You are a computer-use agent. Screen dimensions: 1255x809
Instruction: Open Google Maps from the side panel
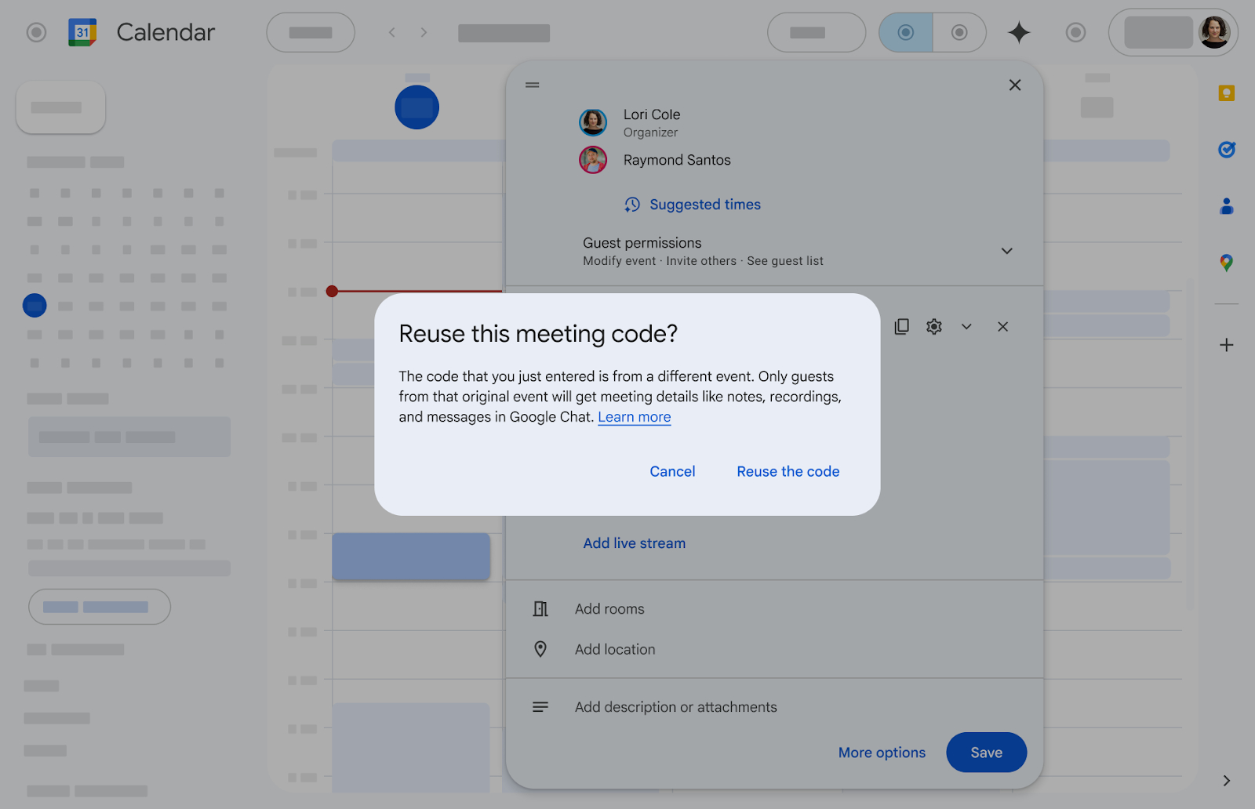click(1226, 263)
